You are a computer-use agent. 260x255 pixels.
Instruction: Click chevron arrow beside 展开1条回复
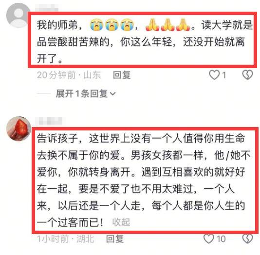point(113,94)
